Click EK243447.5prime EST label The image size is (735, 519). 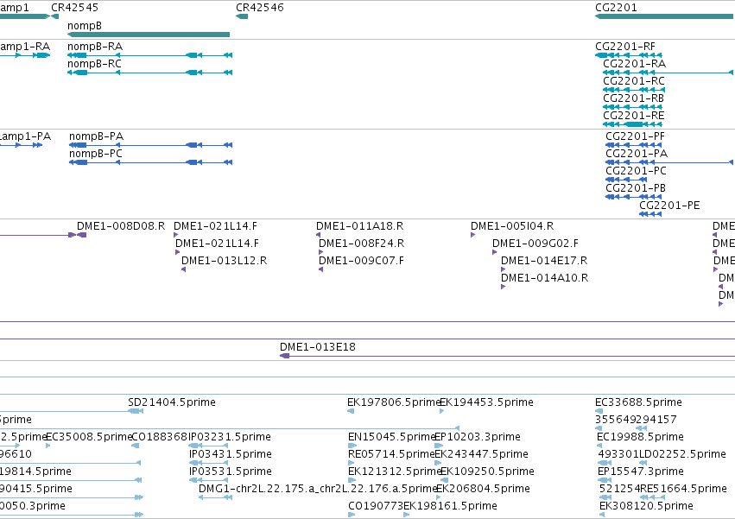tap(481, 455)
